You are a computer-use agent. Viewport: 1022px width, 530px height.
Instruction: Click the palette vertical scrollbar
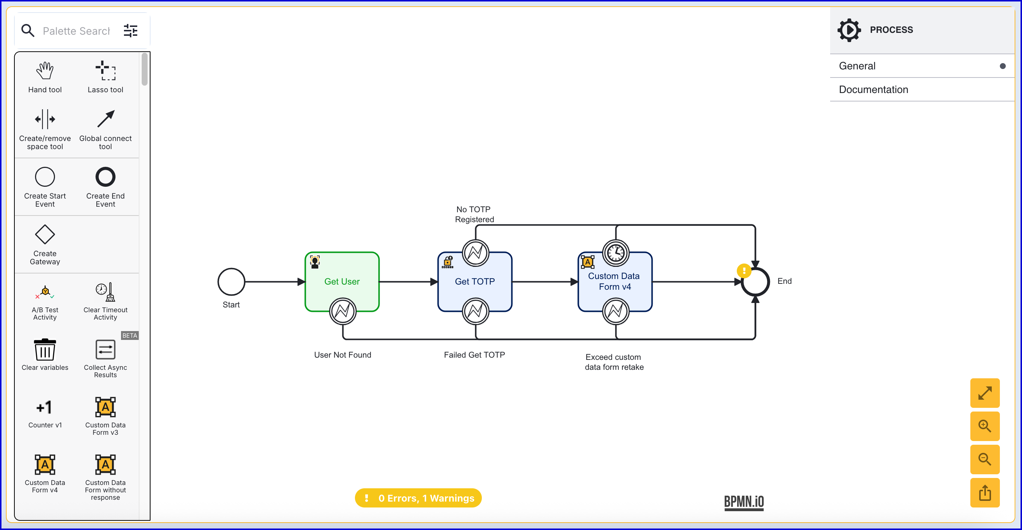click(145, 69)
